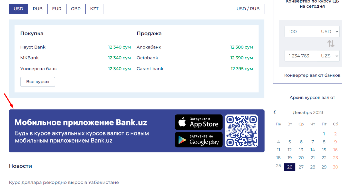Open the UZS currency dropdown in converter
The height and width of the screenshot is (188, 342).
[328, 56]
